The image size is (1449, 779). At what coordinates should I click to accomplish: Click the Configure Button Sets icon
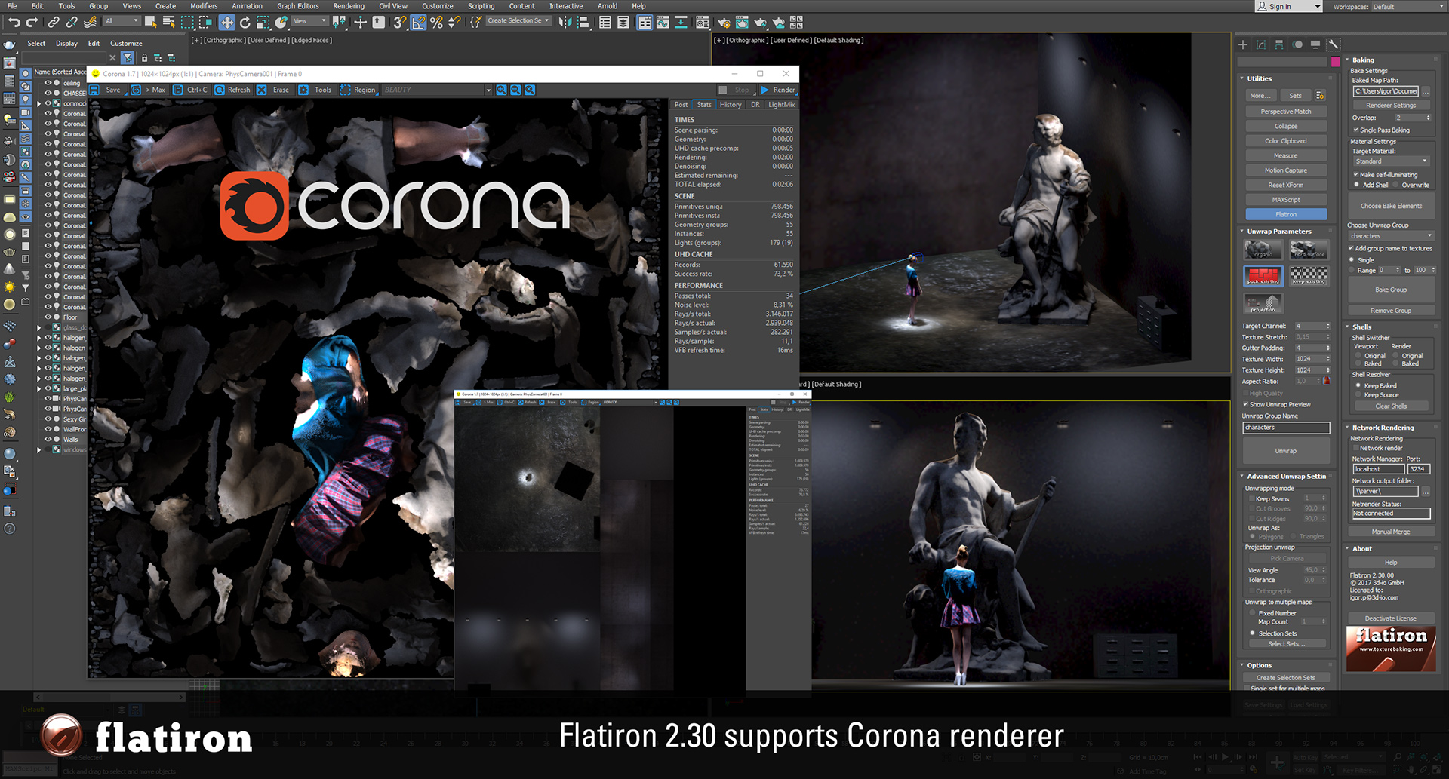1320,96
